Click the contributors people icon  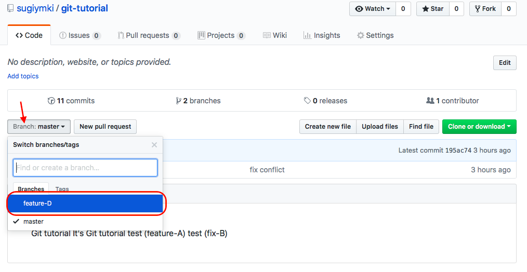click(430, 101)
